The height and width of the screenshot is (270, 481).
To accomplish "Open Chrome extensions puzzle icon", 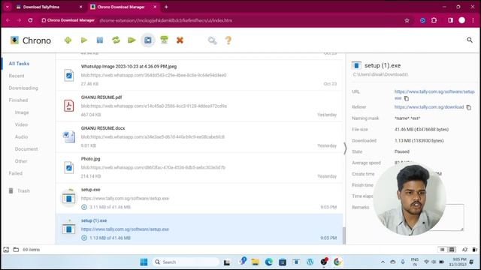I will click(x=434, y=20).
